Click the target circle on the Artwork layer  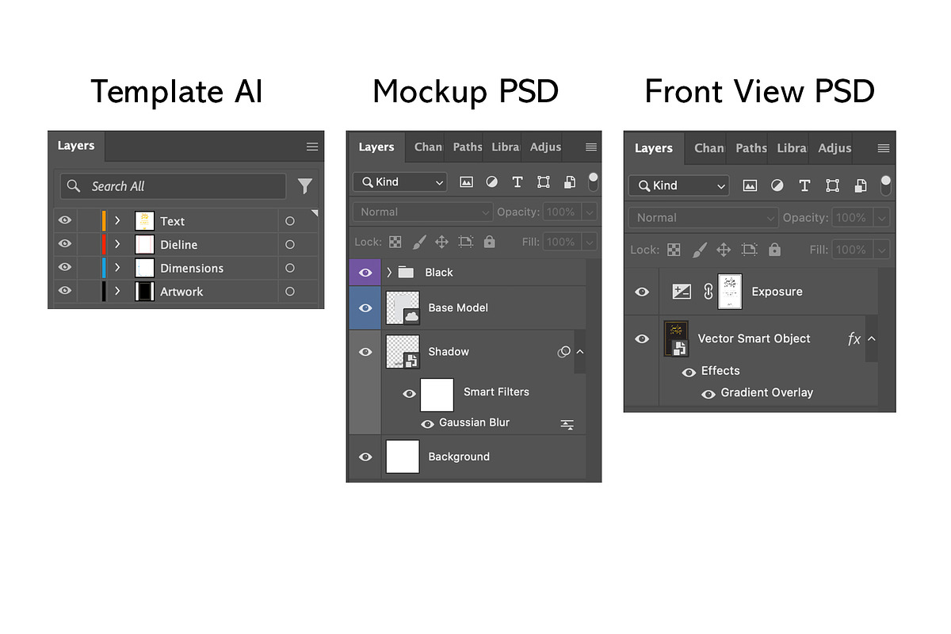tap(290, 291)
